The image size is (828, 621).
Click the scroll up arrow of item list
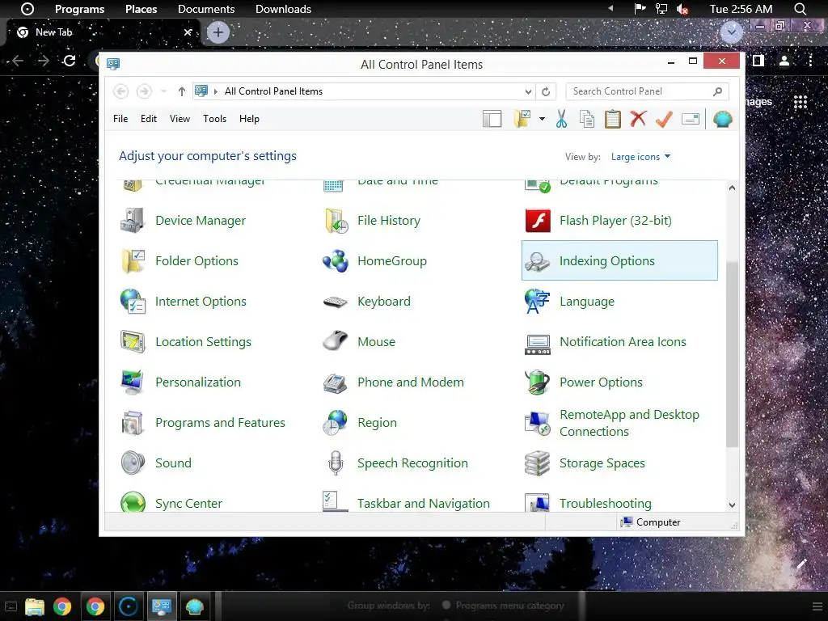(732, 188)
